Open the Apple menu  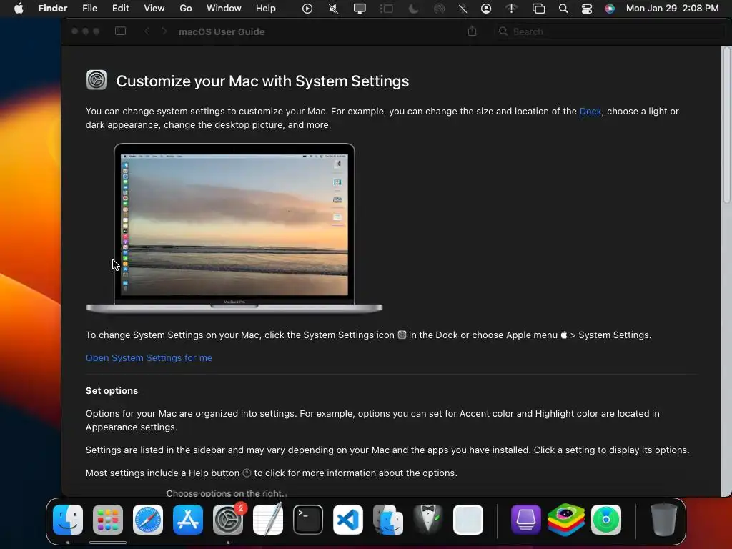19,8
